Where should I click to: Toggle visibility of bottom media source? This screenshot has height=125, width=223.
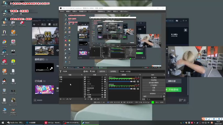[102, 97]
